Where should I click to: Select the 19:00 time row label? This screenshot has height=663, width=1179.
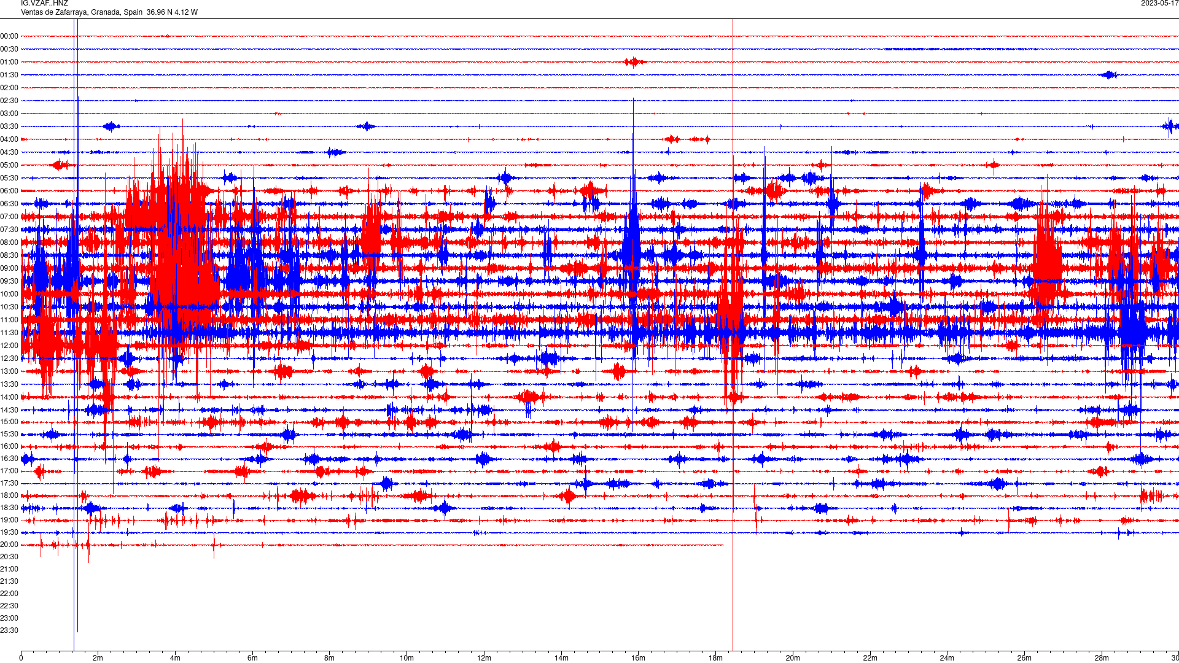coord(9,520)
